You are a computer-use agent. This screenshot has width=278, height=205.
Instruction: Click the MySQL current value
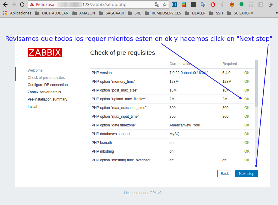tap(175, 134)
